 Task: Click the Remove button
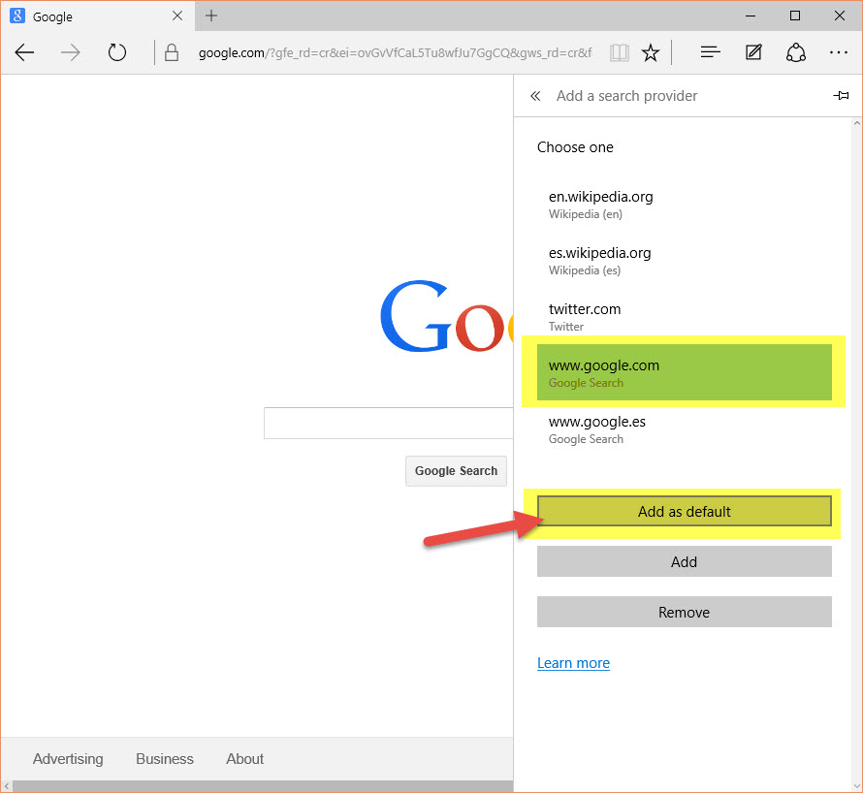(x=685, y=612)
